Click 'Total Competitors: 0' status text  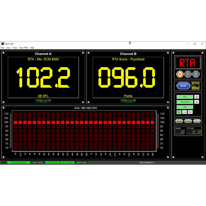[147, 162]
